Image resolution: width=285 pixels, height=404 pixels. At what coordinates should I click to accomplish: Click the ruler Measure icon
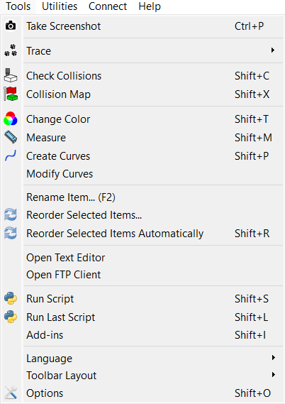point(11,137)
